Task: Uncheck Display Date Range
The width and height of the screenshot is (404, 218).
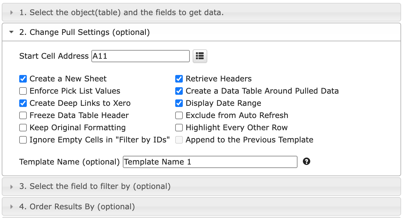Action: click(x=179, y=103)
